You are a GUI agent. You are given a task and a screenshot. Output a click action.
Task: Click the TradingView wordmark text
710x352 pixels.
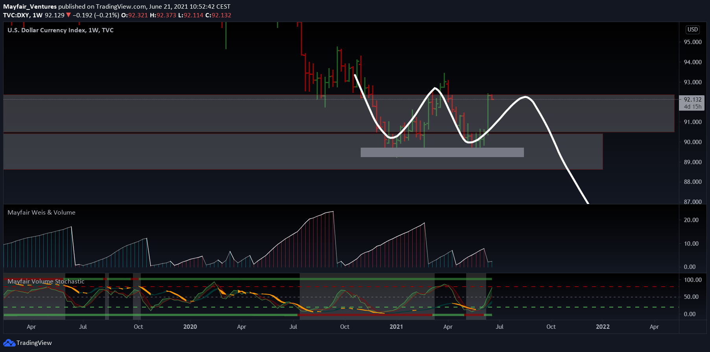click(x=34, y=343)
